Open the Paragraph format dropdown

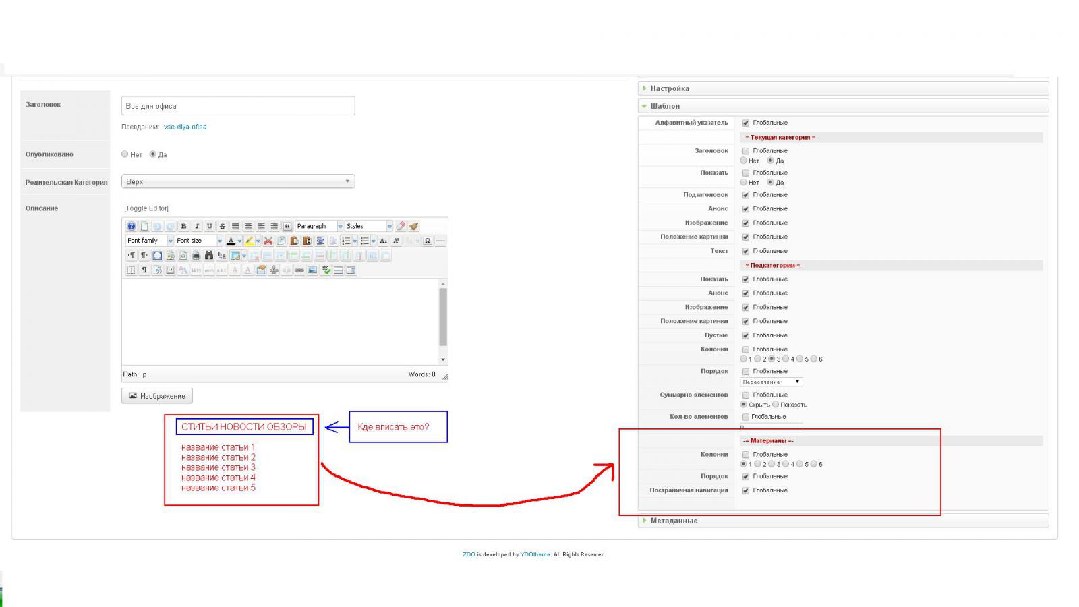point(319,227)
